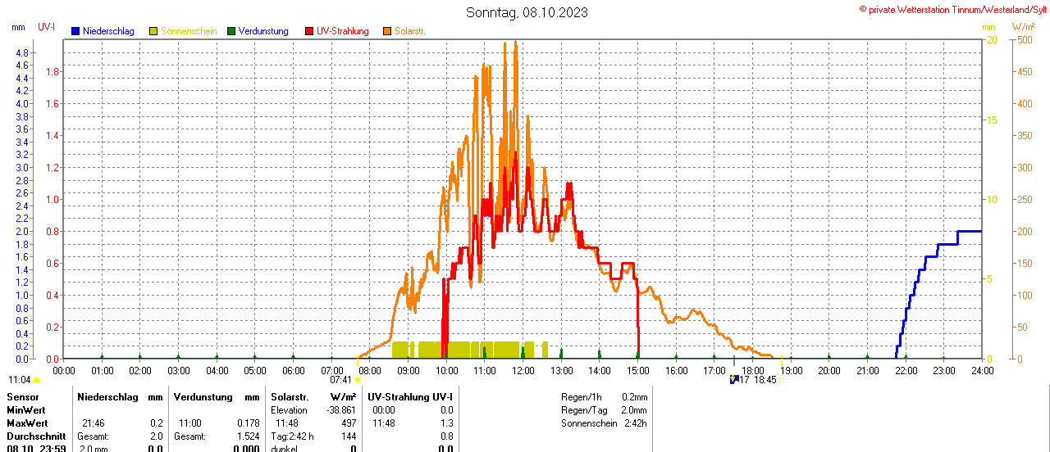Click the sunset time 18:45 label

[765, 380]
